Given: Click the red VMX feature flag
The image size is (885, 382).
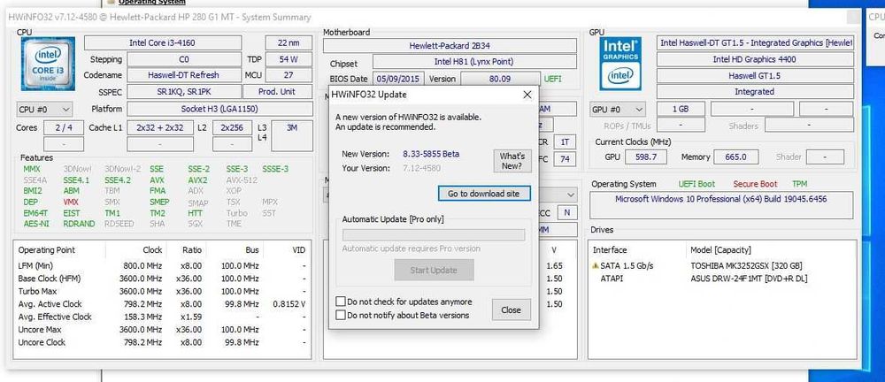Looking at the screenshot, I should click(71, 202).
